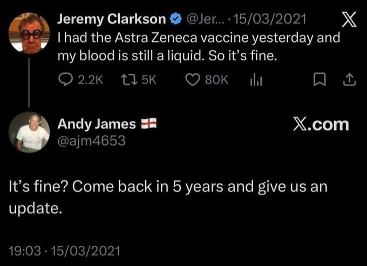Open the truncated @Jer... handle
Screen dimensions: 367x266
tap(205, 19)
